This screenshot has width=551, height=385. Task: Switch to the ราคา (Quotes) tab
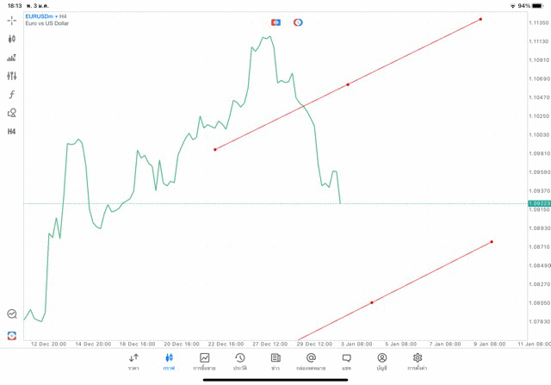pyautogui.click(x=133, y=362)
